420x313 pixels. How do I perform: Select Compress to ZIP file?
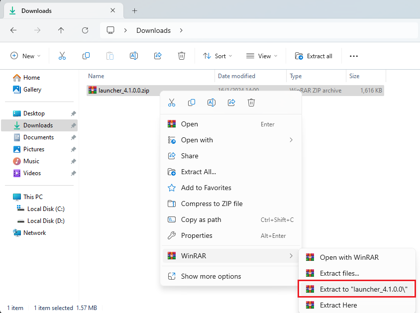coord(211,204)
